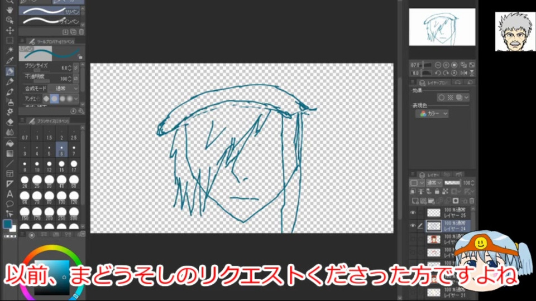Open expression color カラー dropdown
Viewport: 536px width, 301px height.
click(x=432, y=114)
